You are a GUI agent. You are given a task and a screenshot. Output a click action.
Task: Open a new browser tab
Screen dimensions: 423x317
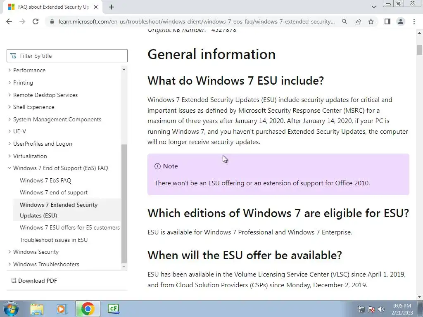point(112,7)
